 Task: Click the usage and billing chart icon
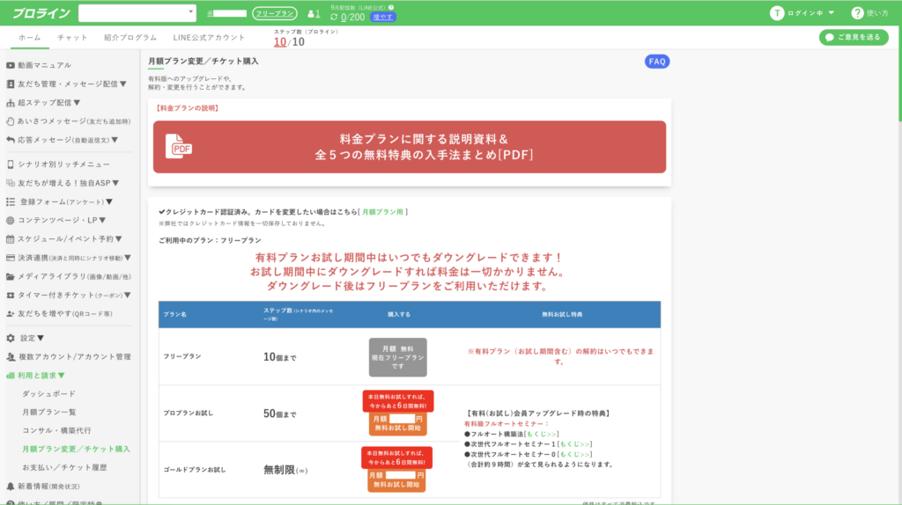[11, 376]
